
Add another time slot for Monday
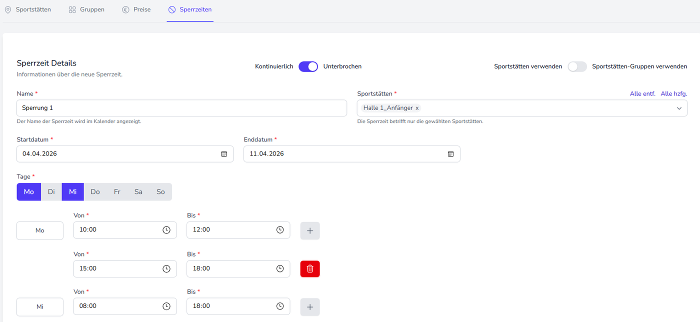tap(309, 230)
